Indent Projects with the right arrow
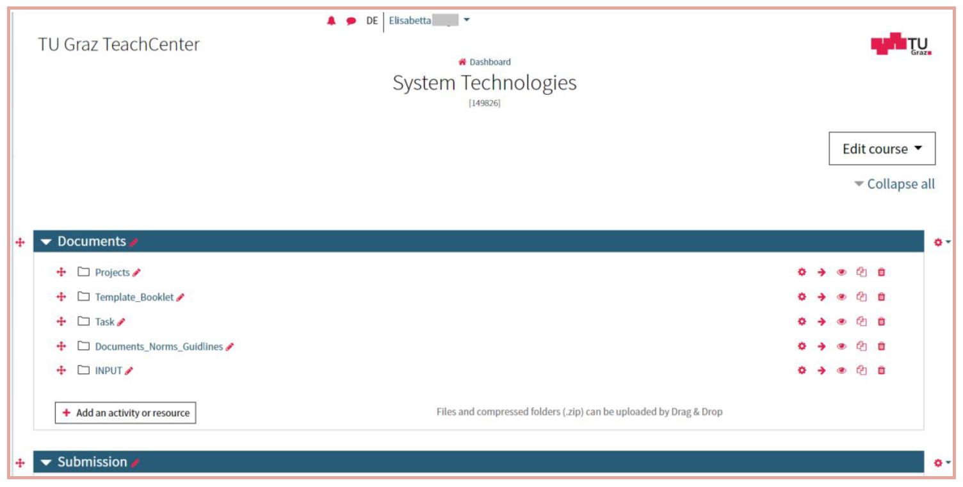Image resolution: width=963 pixels, height=487 pixels. tap(821, 272)
